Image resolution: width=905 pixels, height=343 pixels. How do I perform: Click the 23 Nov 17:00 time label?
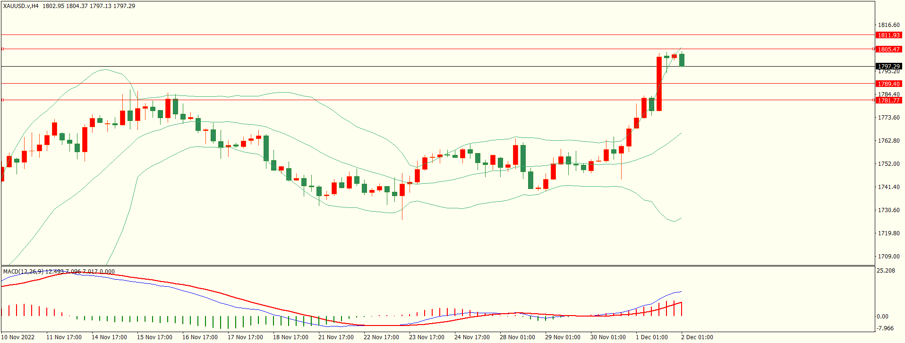427,337
